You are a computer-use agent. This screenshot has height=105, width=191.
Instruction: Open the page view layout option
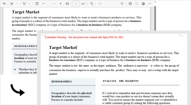(100, 4)
